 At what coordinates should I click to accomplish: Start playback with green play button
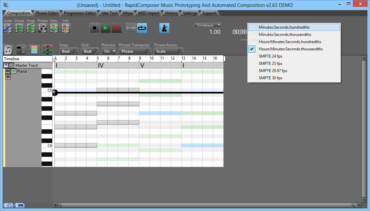[x=106, y=28]
